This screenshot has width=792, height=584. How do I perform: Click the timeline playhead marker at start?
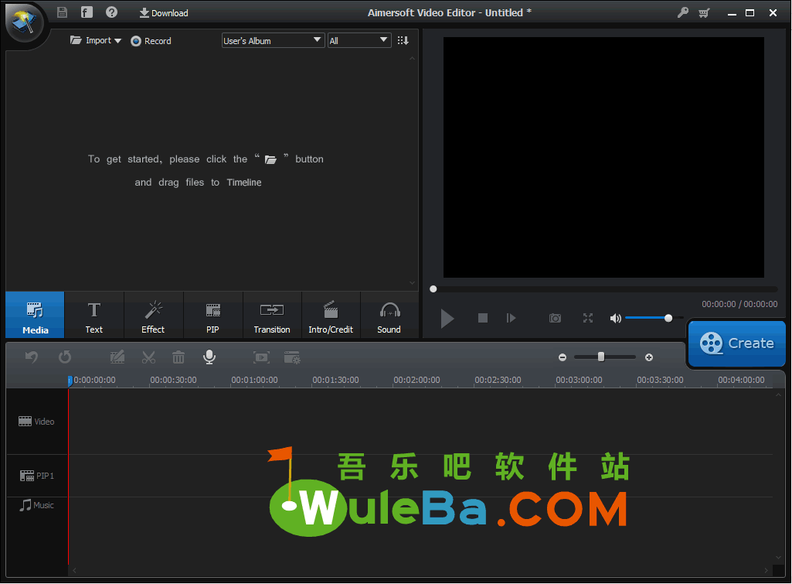pos(70,381)
